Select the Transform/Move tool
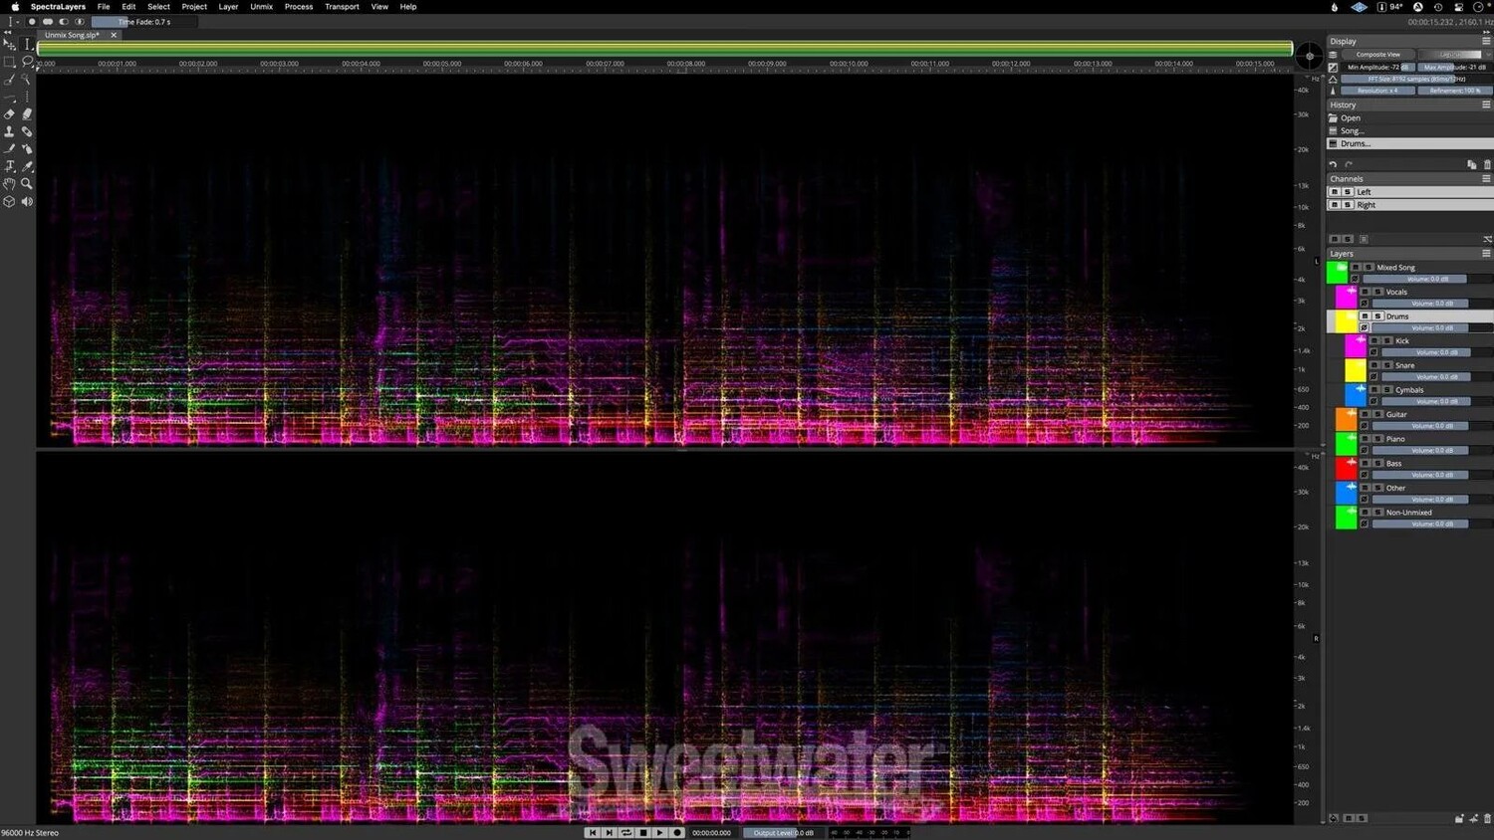The width and height of the screenshot is (1494, 840). coord(10,44)
